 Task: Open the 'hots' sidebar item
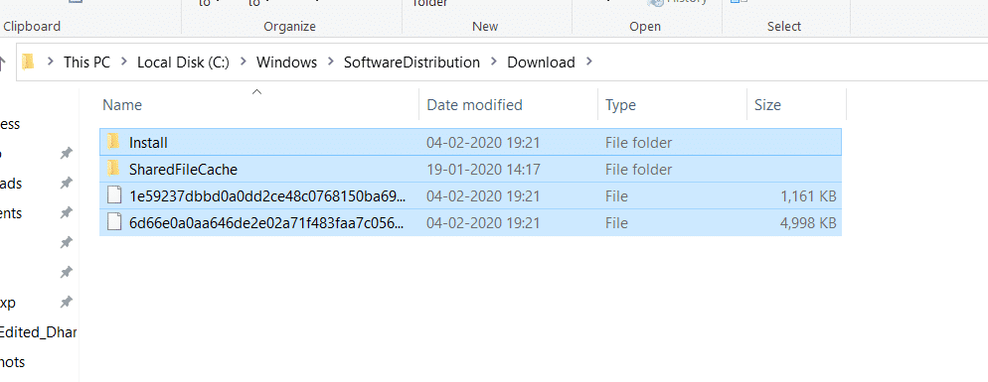(x=13, y=362)
